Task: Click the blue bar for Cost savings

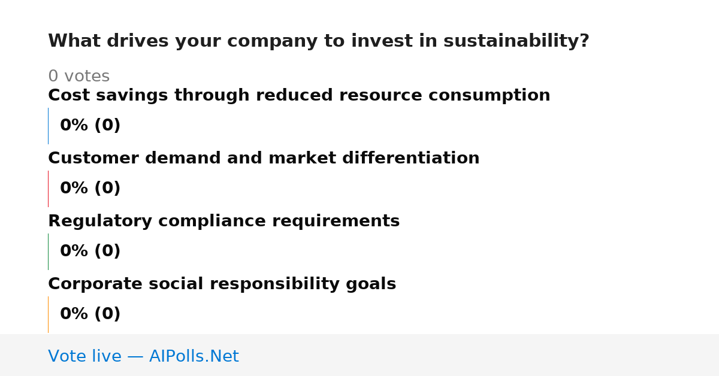Action: [48, 126]
